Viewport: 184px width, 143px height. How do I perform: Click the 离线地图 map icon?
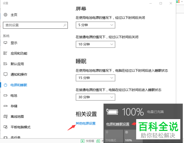pyautogui.click(x=6, y=117)
